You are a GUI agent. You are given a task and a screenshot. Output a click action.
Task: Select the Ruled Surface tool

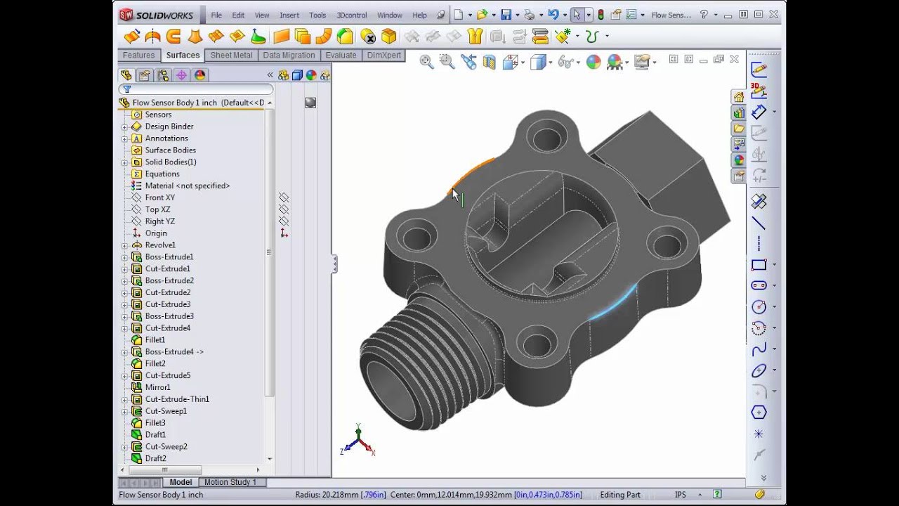tap(324, 37)
